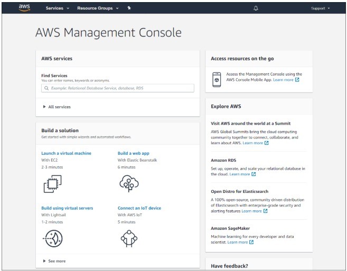
Task: Click the AWS logo in header
Action: click(x=24, y=8)
